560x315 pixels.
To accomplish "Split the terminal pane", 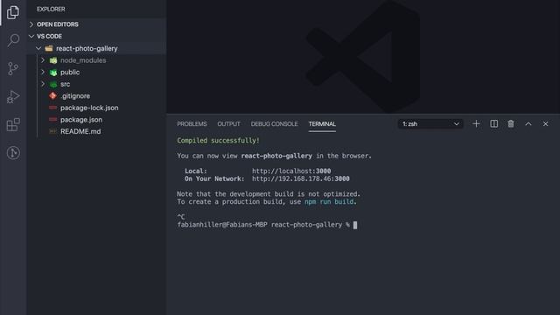I will point(493,124).
